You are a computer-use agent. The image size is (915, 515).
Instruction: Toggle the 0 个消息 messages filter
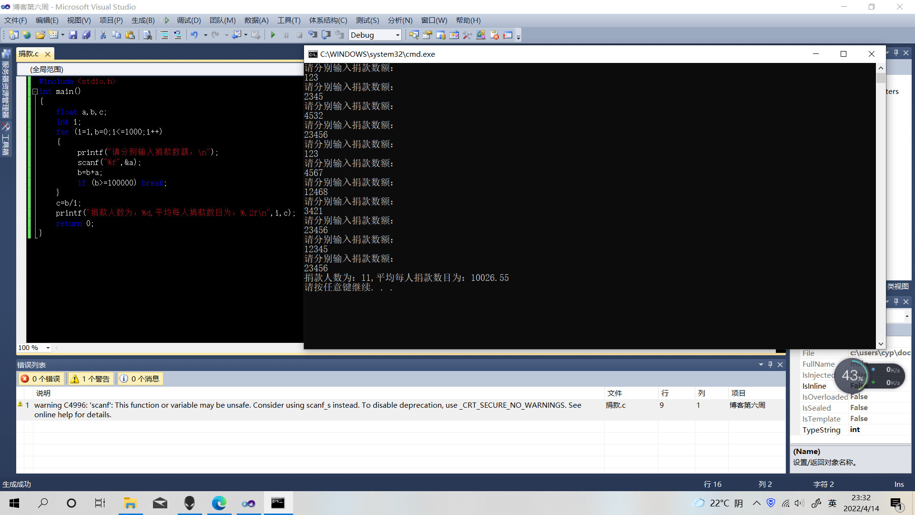pyautogui.click(x=140, y=379)
